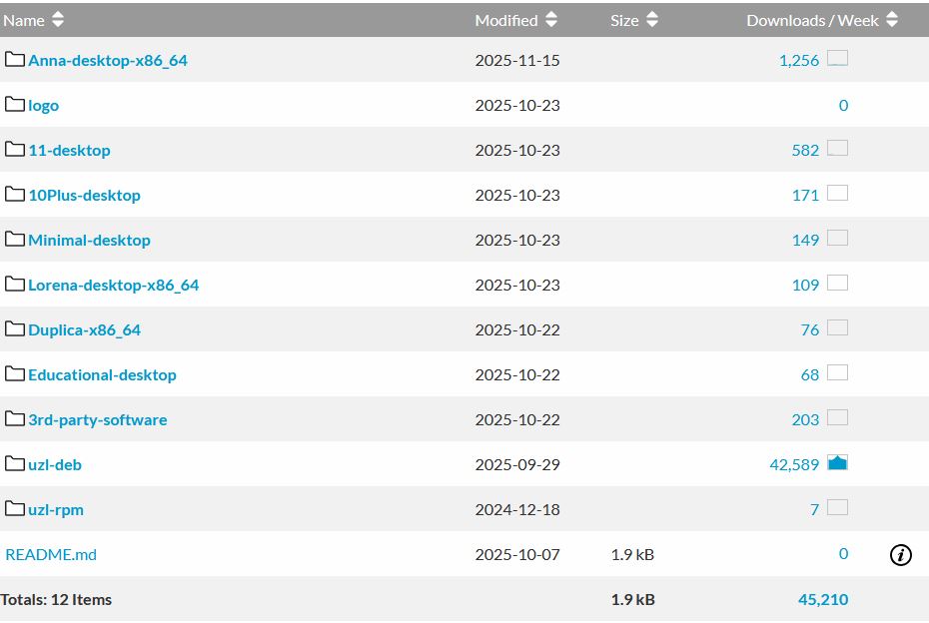Click the 3rd-party-software downloads sparkline icon
The width and height of the screenshot is (929, 623).
coord(837,418)
